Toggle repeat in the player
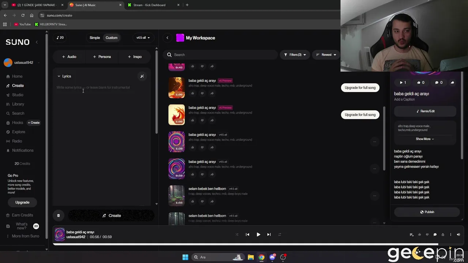Viewport: 468px width, 263px height. click(x=280, y=235)
